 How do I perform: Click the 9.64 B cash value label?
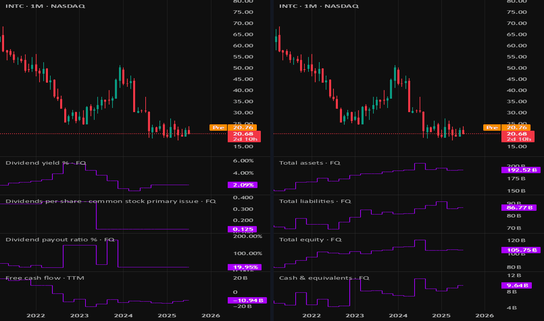pyautogui.click(x=517, y=285)
